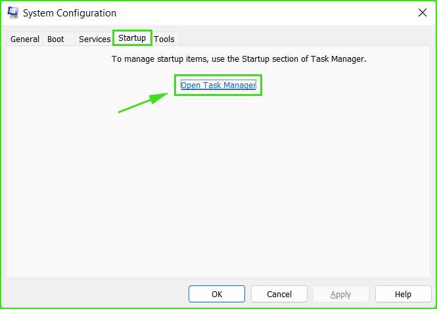The width and height of the screenshot is (437, 309).
Task: Open the Boot tab
Action: coord(56,39)
